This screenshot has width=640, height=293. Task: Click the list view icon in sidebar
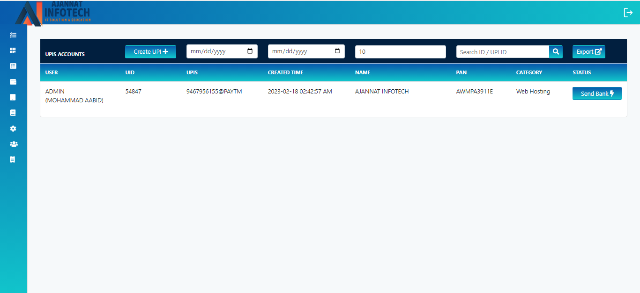13,66
